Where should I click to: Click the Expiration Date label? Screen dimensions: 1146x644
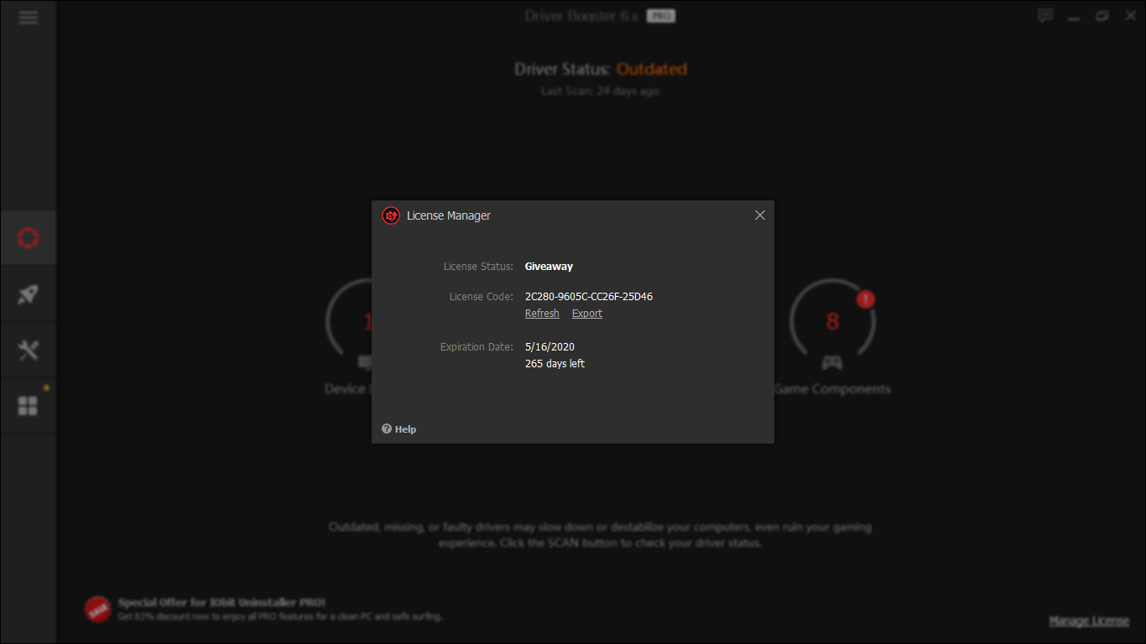(x=477, y=347)
